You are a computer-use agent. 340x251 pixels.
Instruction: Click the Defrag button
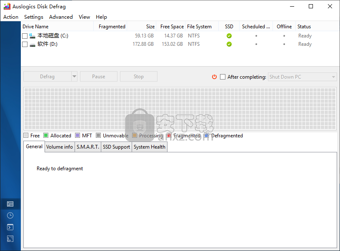pyautogui.click(x=47, y=77)
